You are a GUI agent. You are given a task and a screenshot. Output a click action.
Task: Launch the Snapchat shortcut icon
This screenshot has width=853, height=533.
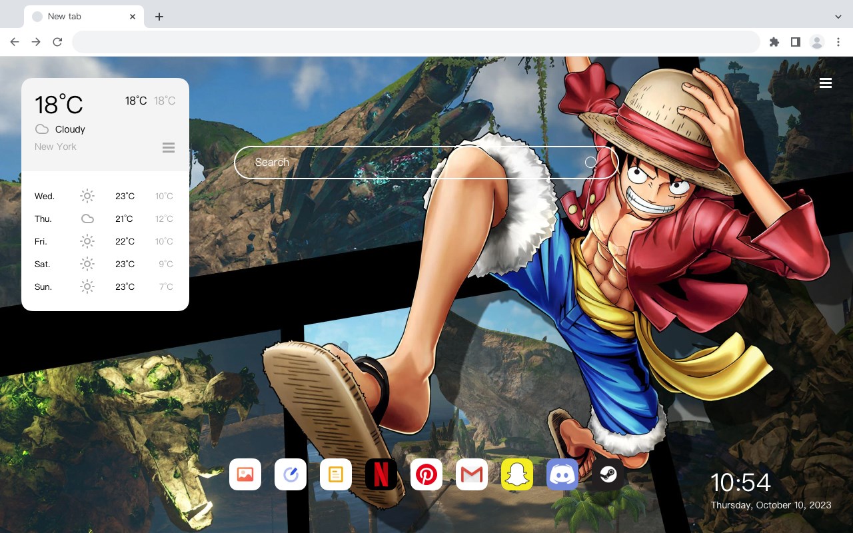click(517, 474)
